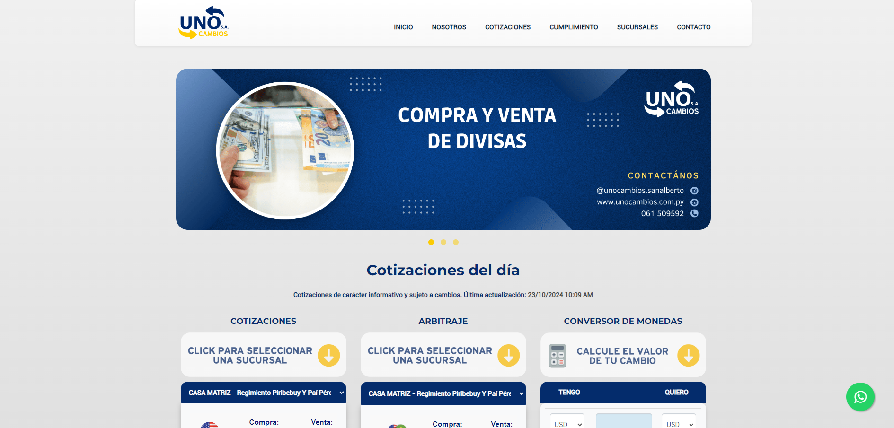894x428 pixels.
Task: Click the yellow down-arrow icon under COTIZACIONES
Action: pyautogui.click(x=329, y=356)
